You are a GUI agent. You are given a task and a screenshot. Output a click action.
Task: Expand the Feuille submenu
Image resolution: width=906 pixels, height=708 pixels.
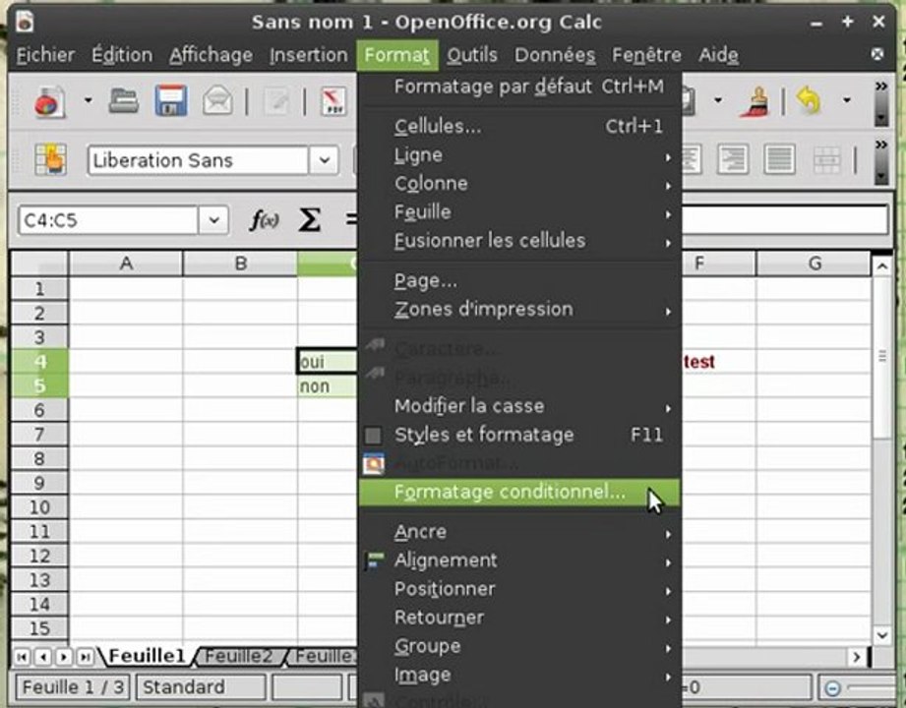tap(519, 212)
